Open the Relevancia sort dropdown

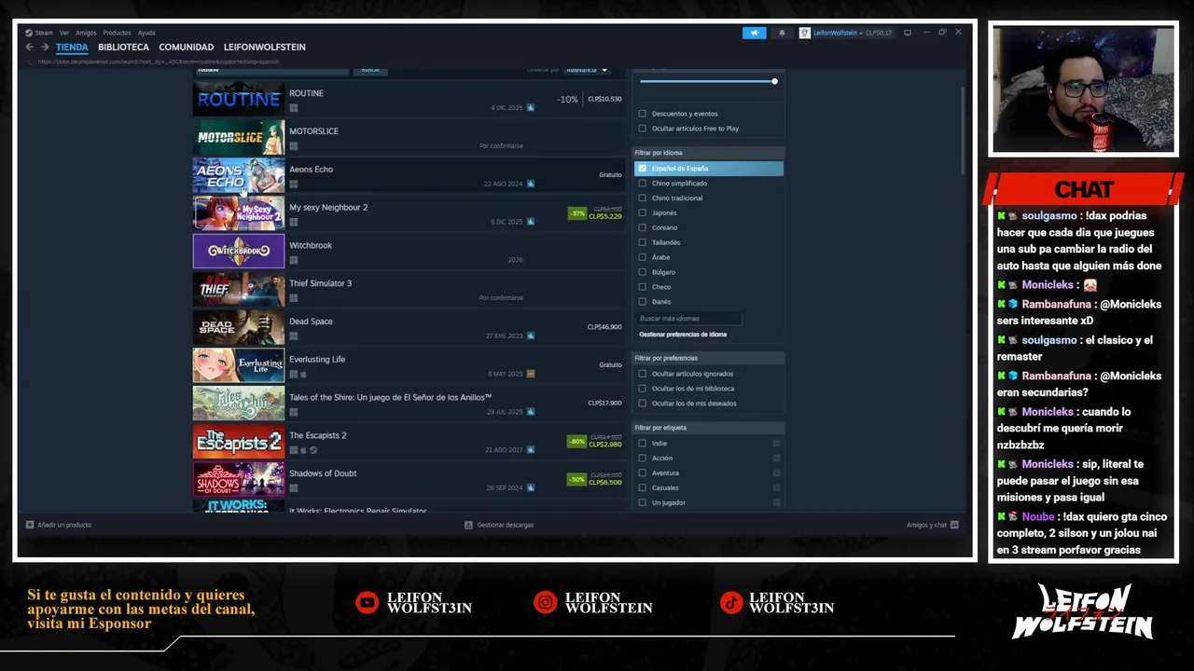pos(587,70)
